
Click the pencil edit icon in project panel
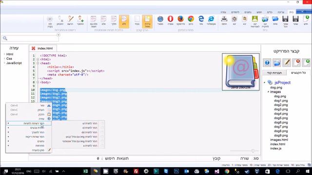[x=287, y=63]
